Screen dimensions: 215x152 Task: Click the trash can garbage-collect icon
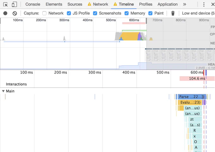coord(173,13)
